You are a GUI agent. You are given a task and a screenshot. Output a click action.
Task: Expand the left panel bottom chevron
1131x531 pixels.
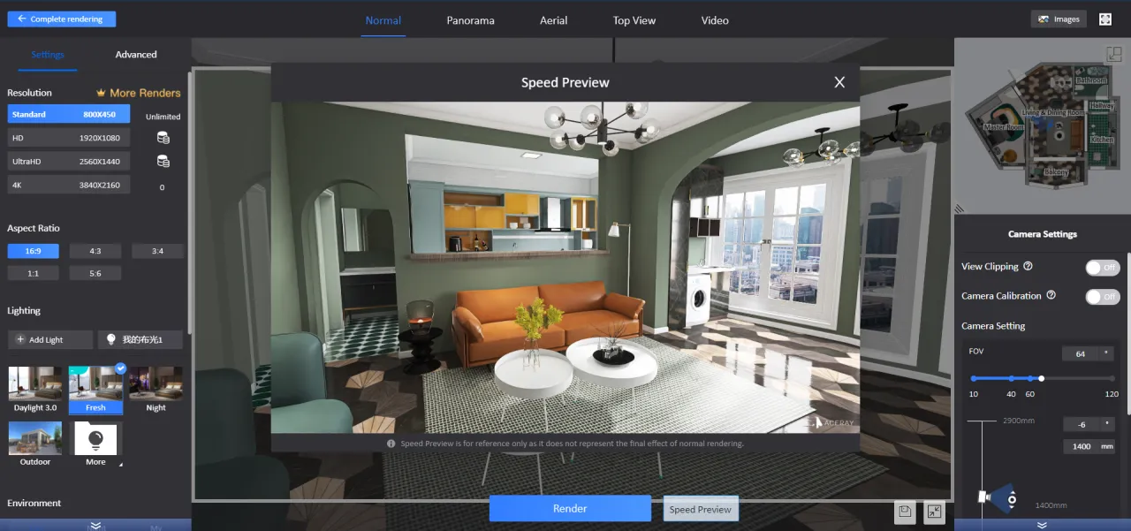point(95,525)
